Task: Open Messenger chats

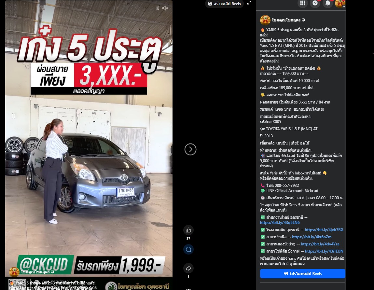Action: click(315, 3)
